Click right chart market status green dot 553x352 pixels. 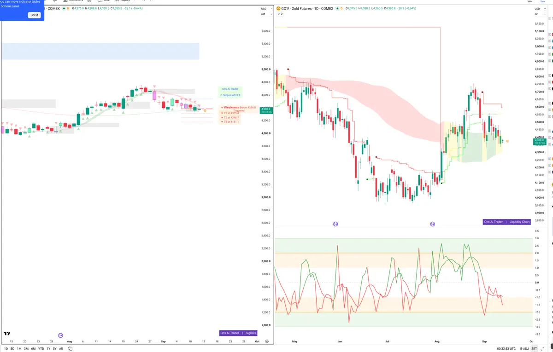pyautogui.click(x=338, y=8)
